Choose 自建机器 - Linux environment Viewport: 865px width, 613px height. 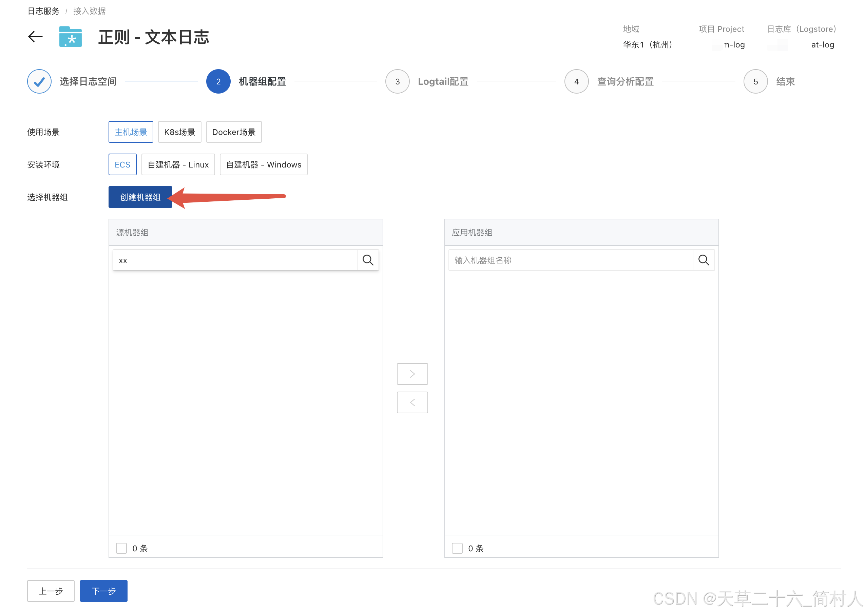pos(178,164)
